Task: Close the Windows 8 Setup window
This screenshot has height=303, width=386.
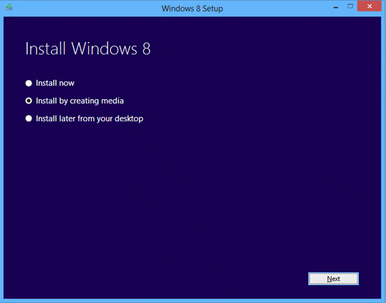Action: [369, 6]
